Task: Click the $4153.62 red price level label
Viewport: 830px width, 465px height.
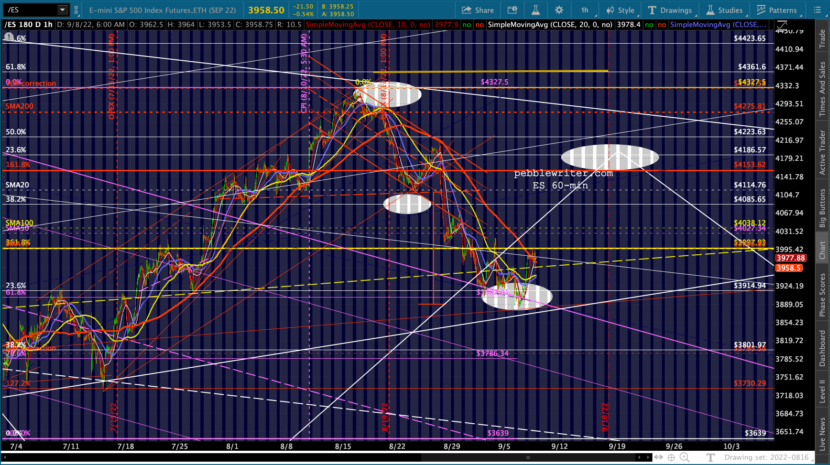Action: click(x=749, y=165)
